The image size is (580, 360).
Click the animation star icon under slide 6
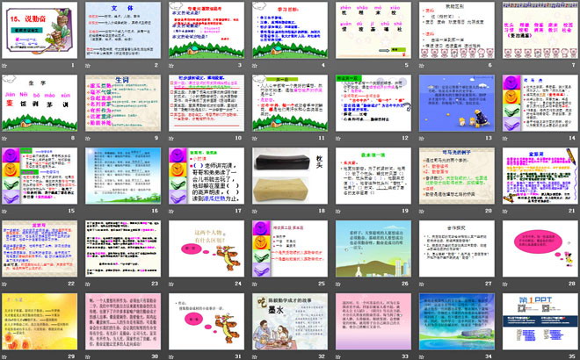(422, 66)
